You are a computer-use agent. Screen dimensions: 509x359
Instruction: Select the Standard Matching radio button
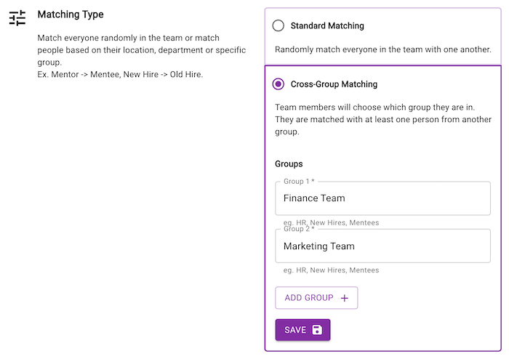coord(278,25)
